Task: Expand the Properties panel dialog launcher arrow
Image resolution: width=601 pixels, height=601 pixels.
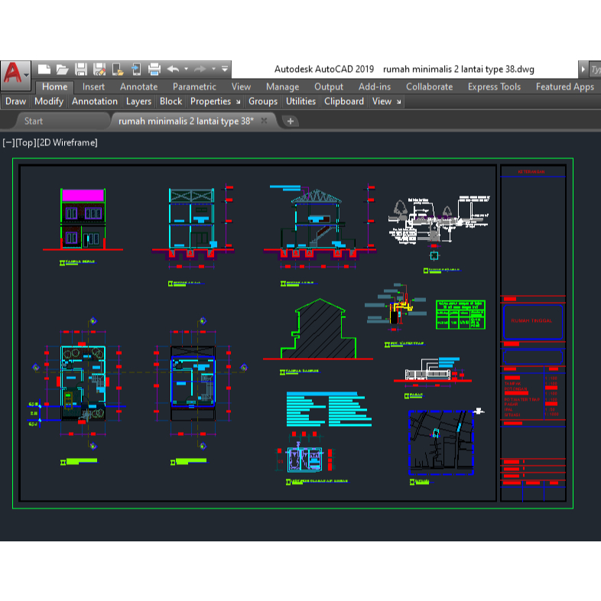Action: click(238, 102)
